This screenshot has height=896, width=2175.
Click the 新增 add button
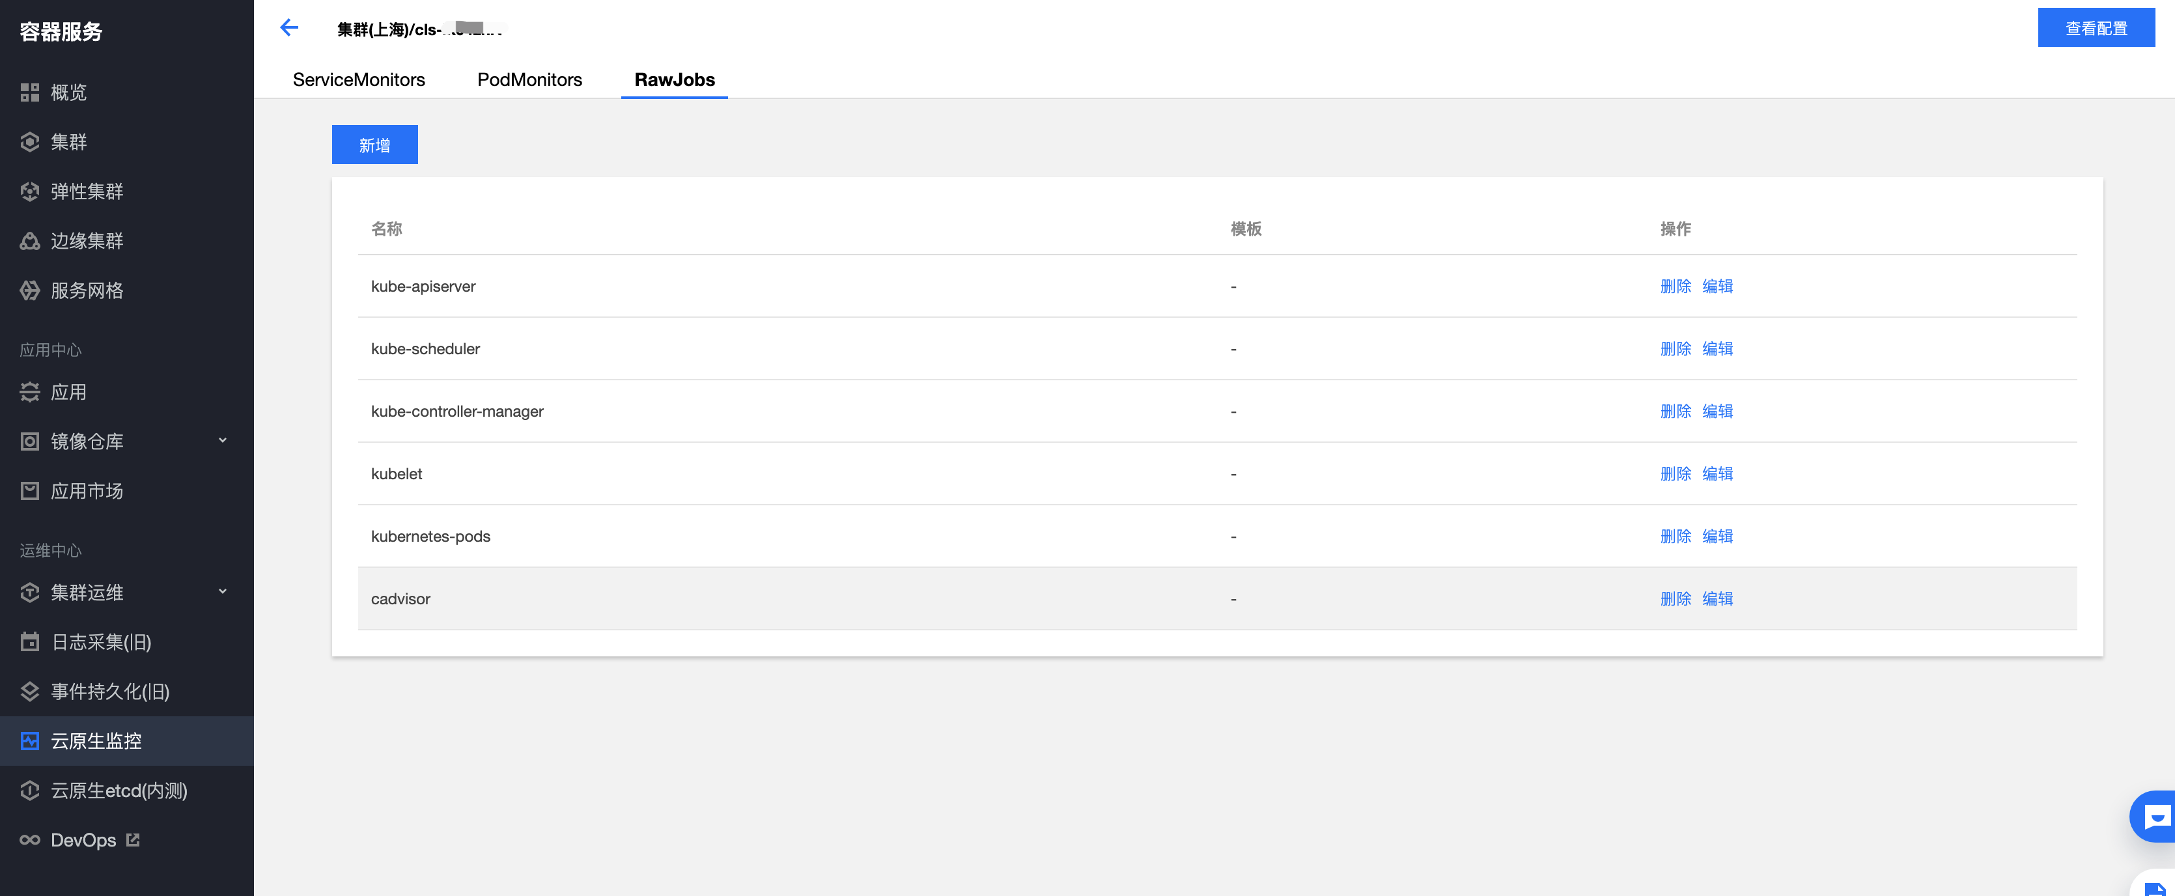click(x=375, y=145)
